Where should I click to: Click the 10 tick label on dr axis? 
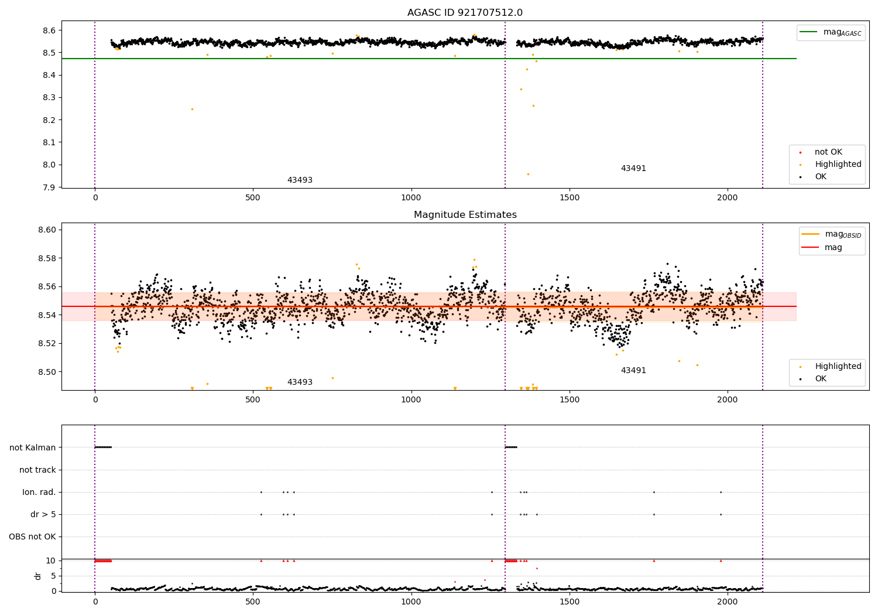click(x=51, y=561)
